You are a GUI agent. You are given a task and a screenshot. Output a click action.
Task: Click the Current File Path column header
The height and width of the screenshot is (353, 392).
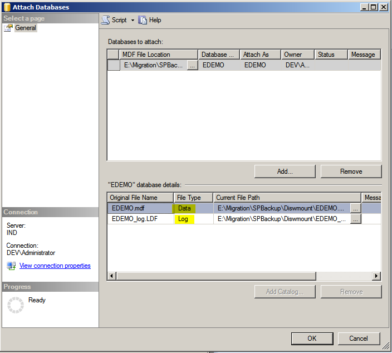(287, 198)
